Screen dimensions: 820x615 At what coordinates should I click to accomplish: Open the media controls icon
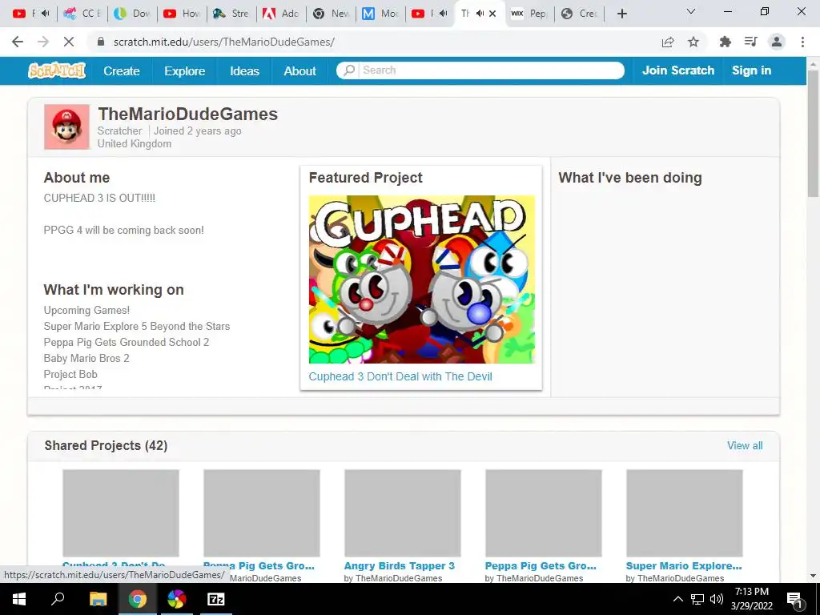click(x=751, y=42)
